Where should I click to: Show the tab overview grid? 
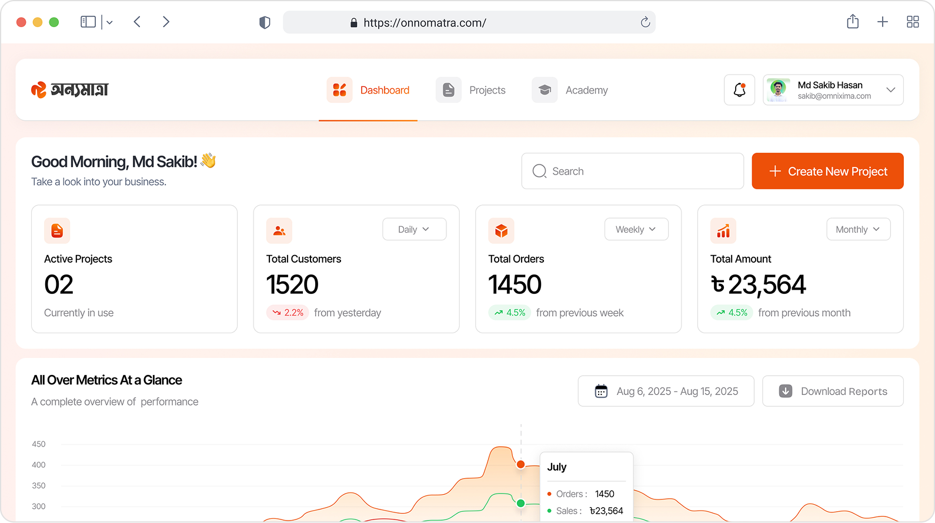913,22
